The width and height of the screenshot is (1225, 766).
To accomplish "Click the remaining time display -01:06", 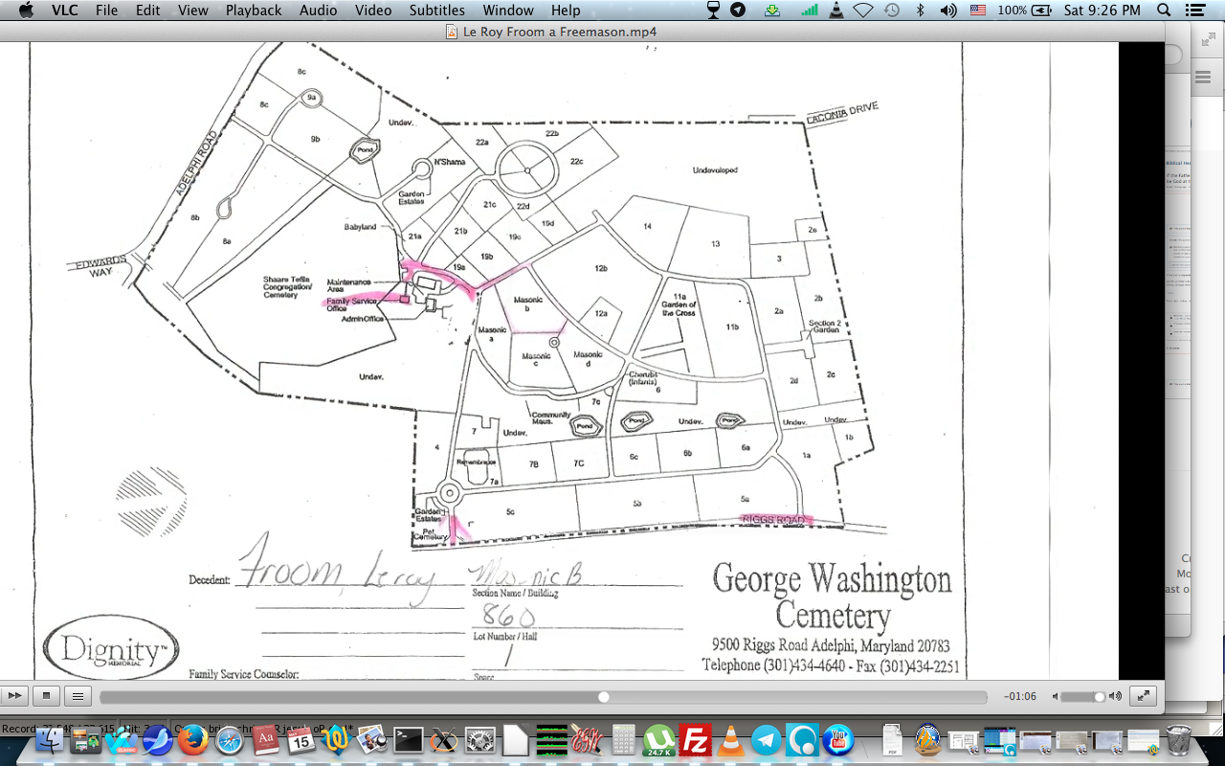I will pyautogui.click(x=1020, y=697).
